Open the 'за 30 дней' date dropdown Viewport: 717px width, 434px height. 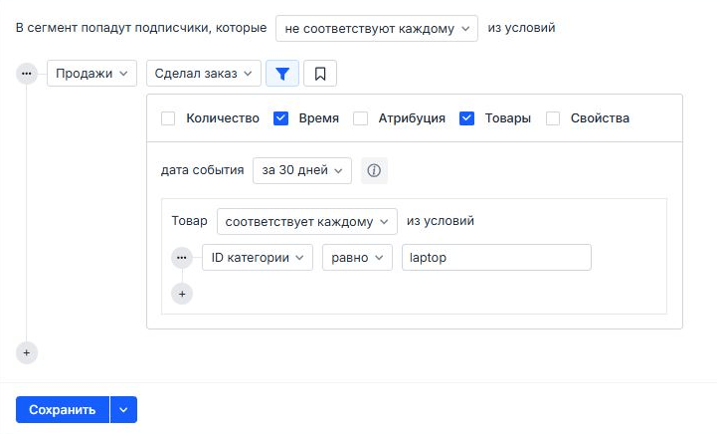click(x=302, y=171)
